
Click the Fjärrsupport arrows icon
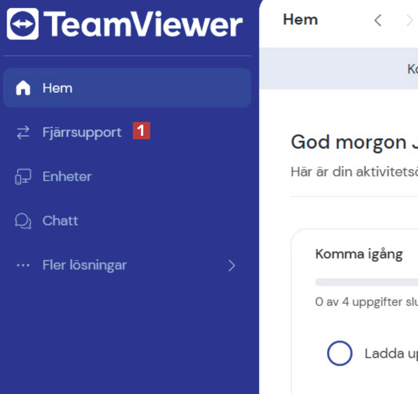tap(23, 132)
